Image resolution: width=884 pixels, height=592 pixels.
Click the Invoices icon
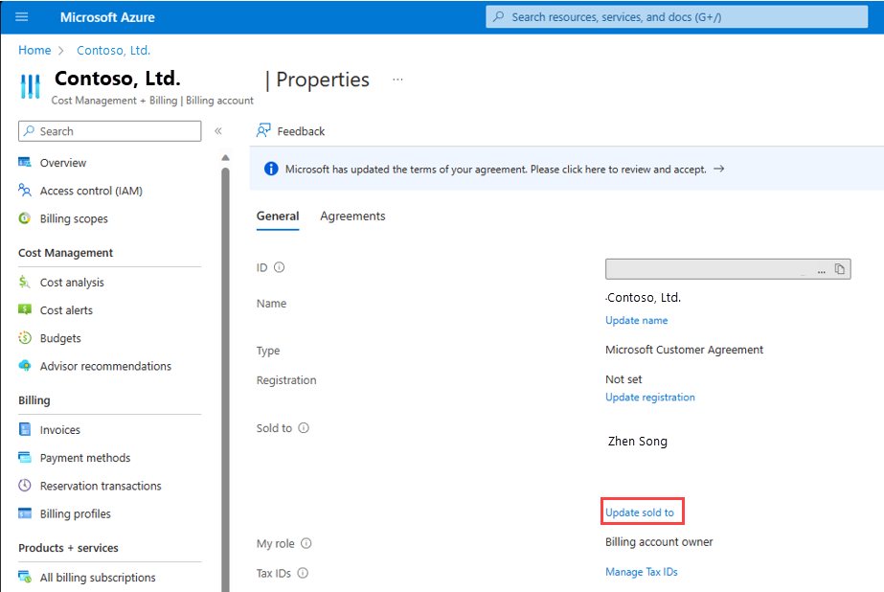click(25, 429)
